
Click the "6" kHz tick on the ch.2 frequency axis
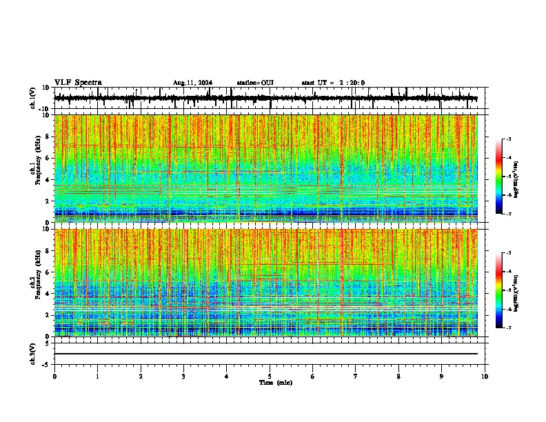48,272
